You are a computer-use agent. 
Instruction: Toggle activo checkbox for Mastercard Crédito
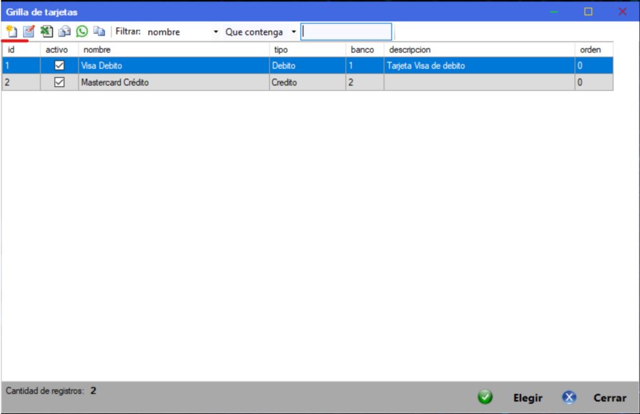click(59, 82)
